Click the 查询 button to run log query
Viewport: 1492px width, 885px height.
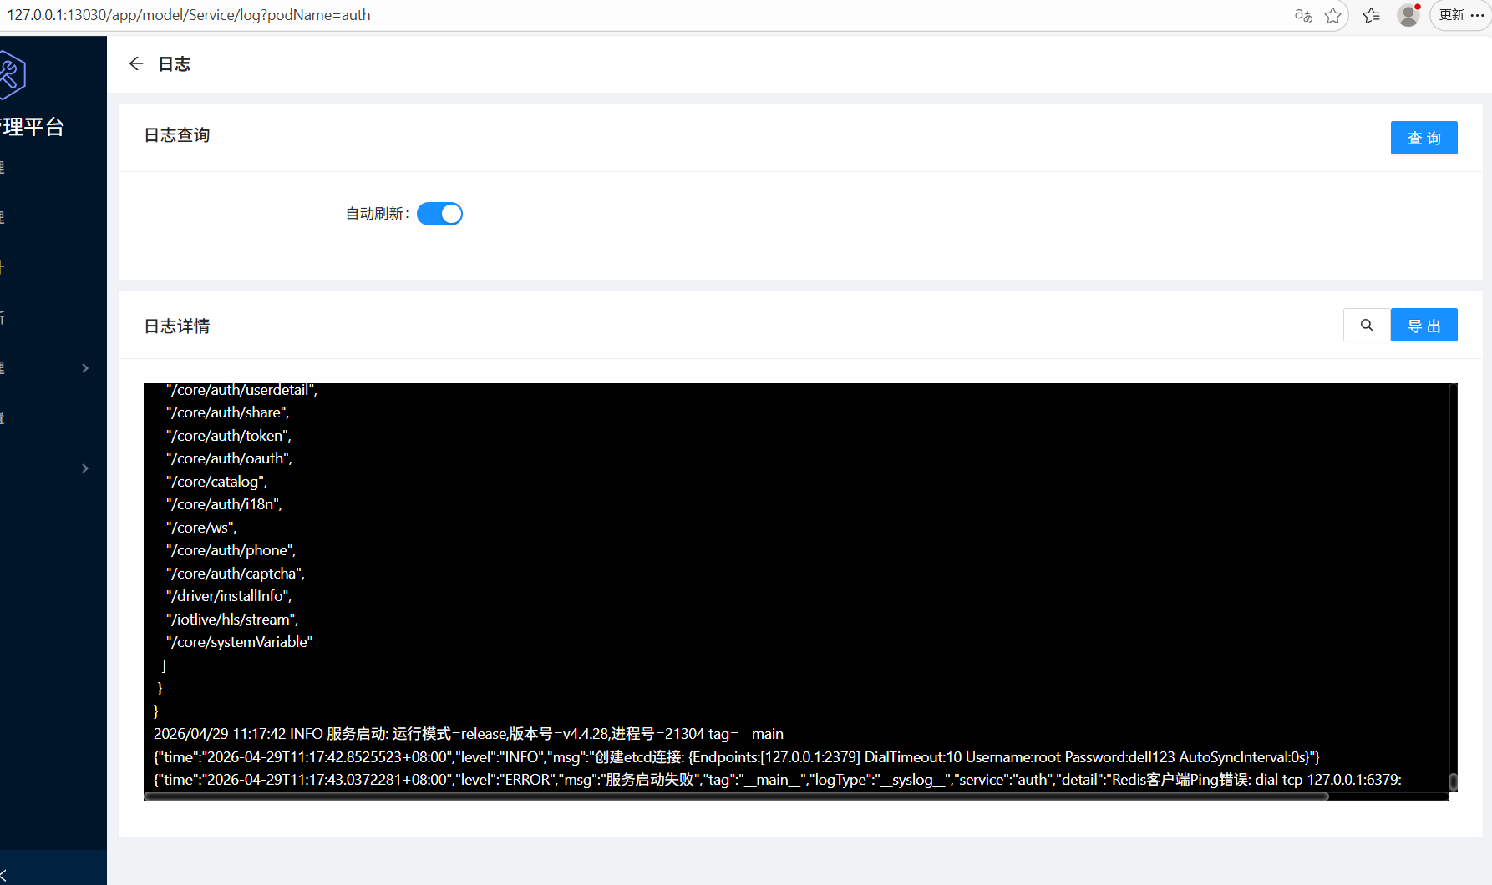coord(1423,137)
